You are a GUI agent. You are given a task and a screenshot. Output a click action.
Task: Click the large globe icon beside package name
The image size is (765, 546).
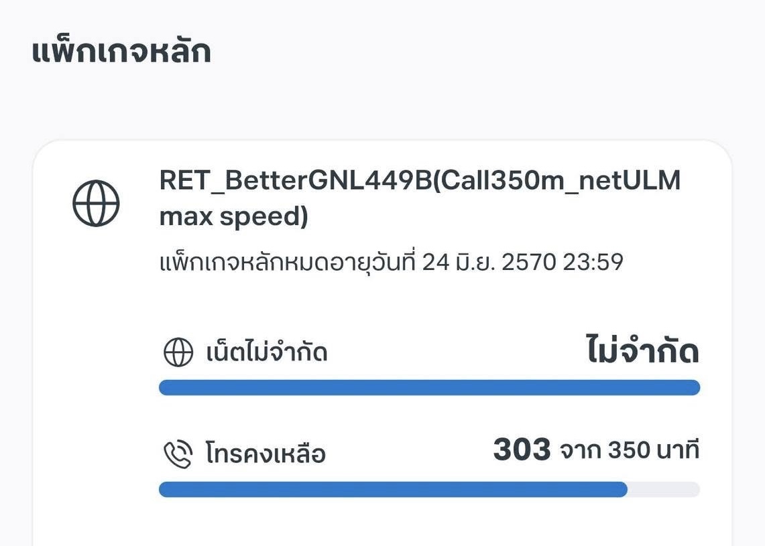96,203
